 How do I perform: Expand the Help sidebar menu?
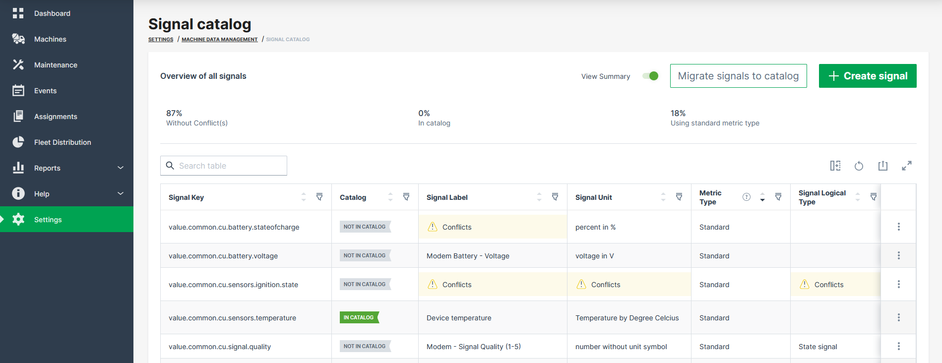[121, 194]
